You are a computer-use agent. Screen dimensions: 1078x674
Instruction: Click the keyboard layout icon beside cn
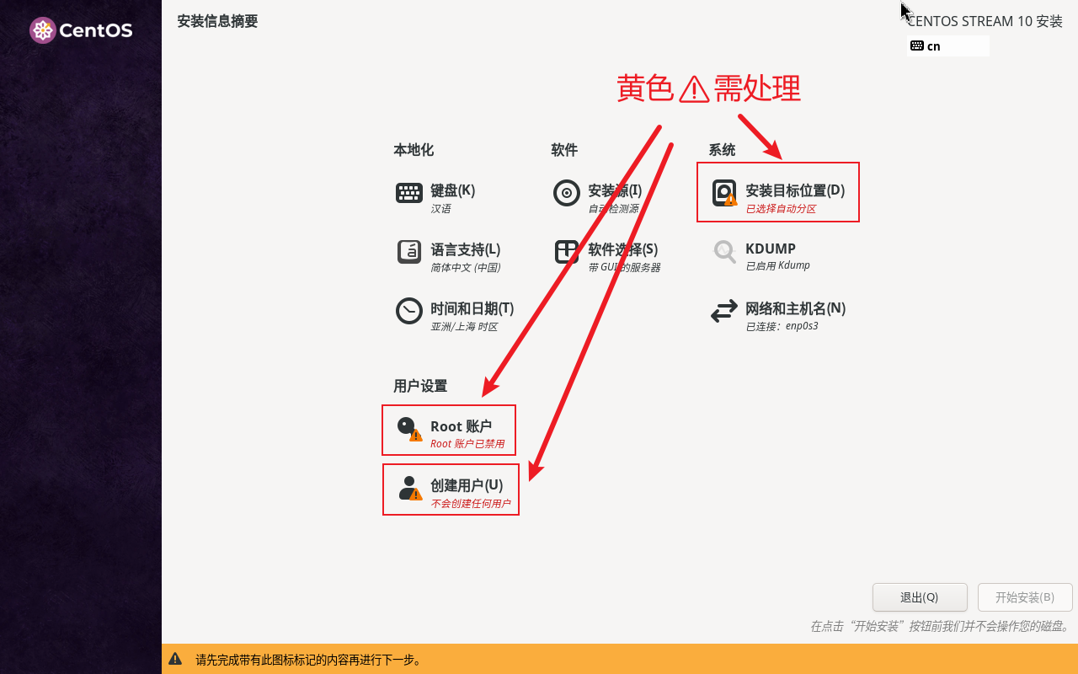(917, 45)
